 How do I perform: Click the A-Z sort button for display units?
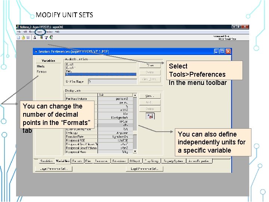pyautogui.click(x=150, y=116)
